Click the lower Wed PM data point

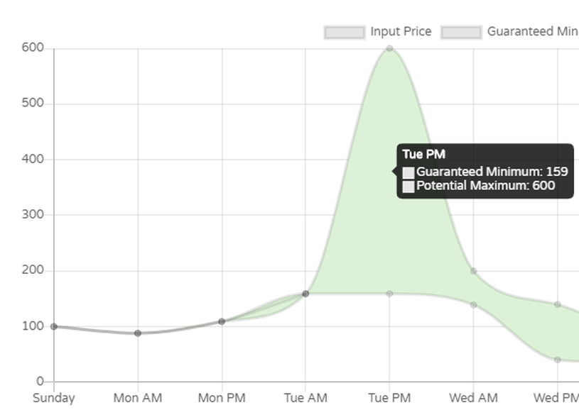[558, 360]
